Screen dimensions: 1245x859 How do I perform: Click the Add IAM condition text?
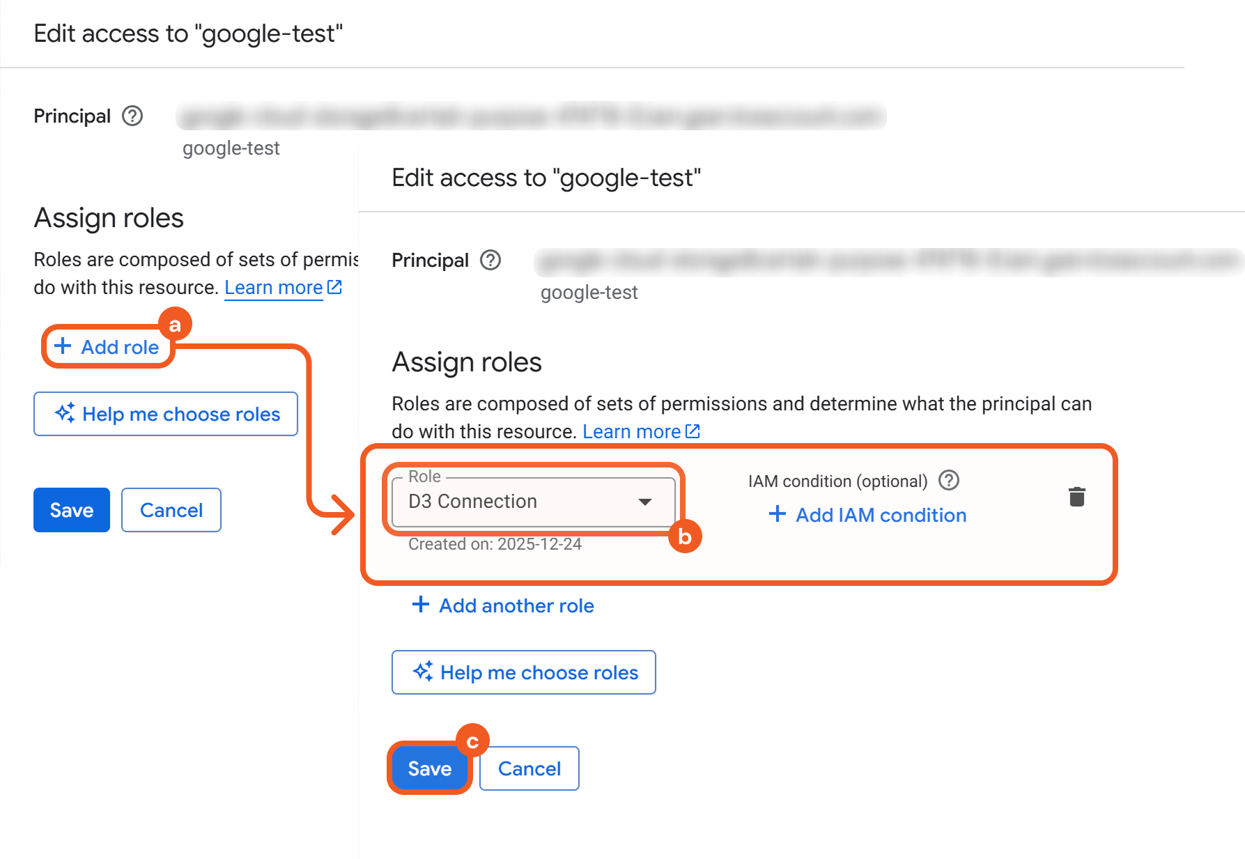tap(881, 515)
